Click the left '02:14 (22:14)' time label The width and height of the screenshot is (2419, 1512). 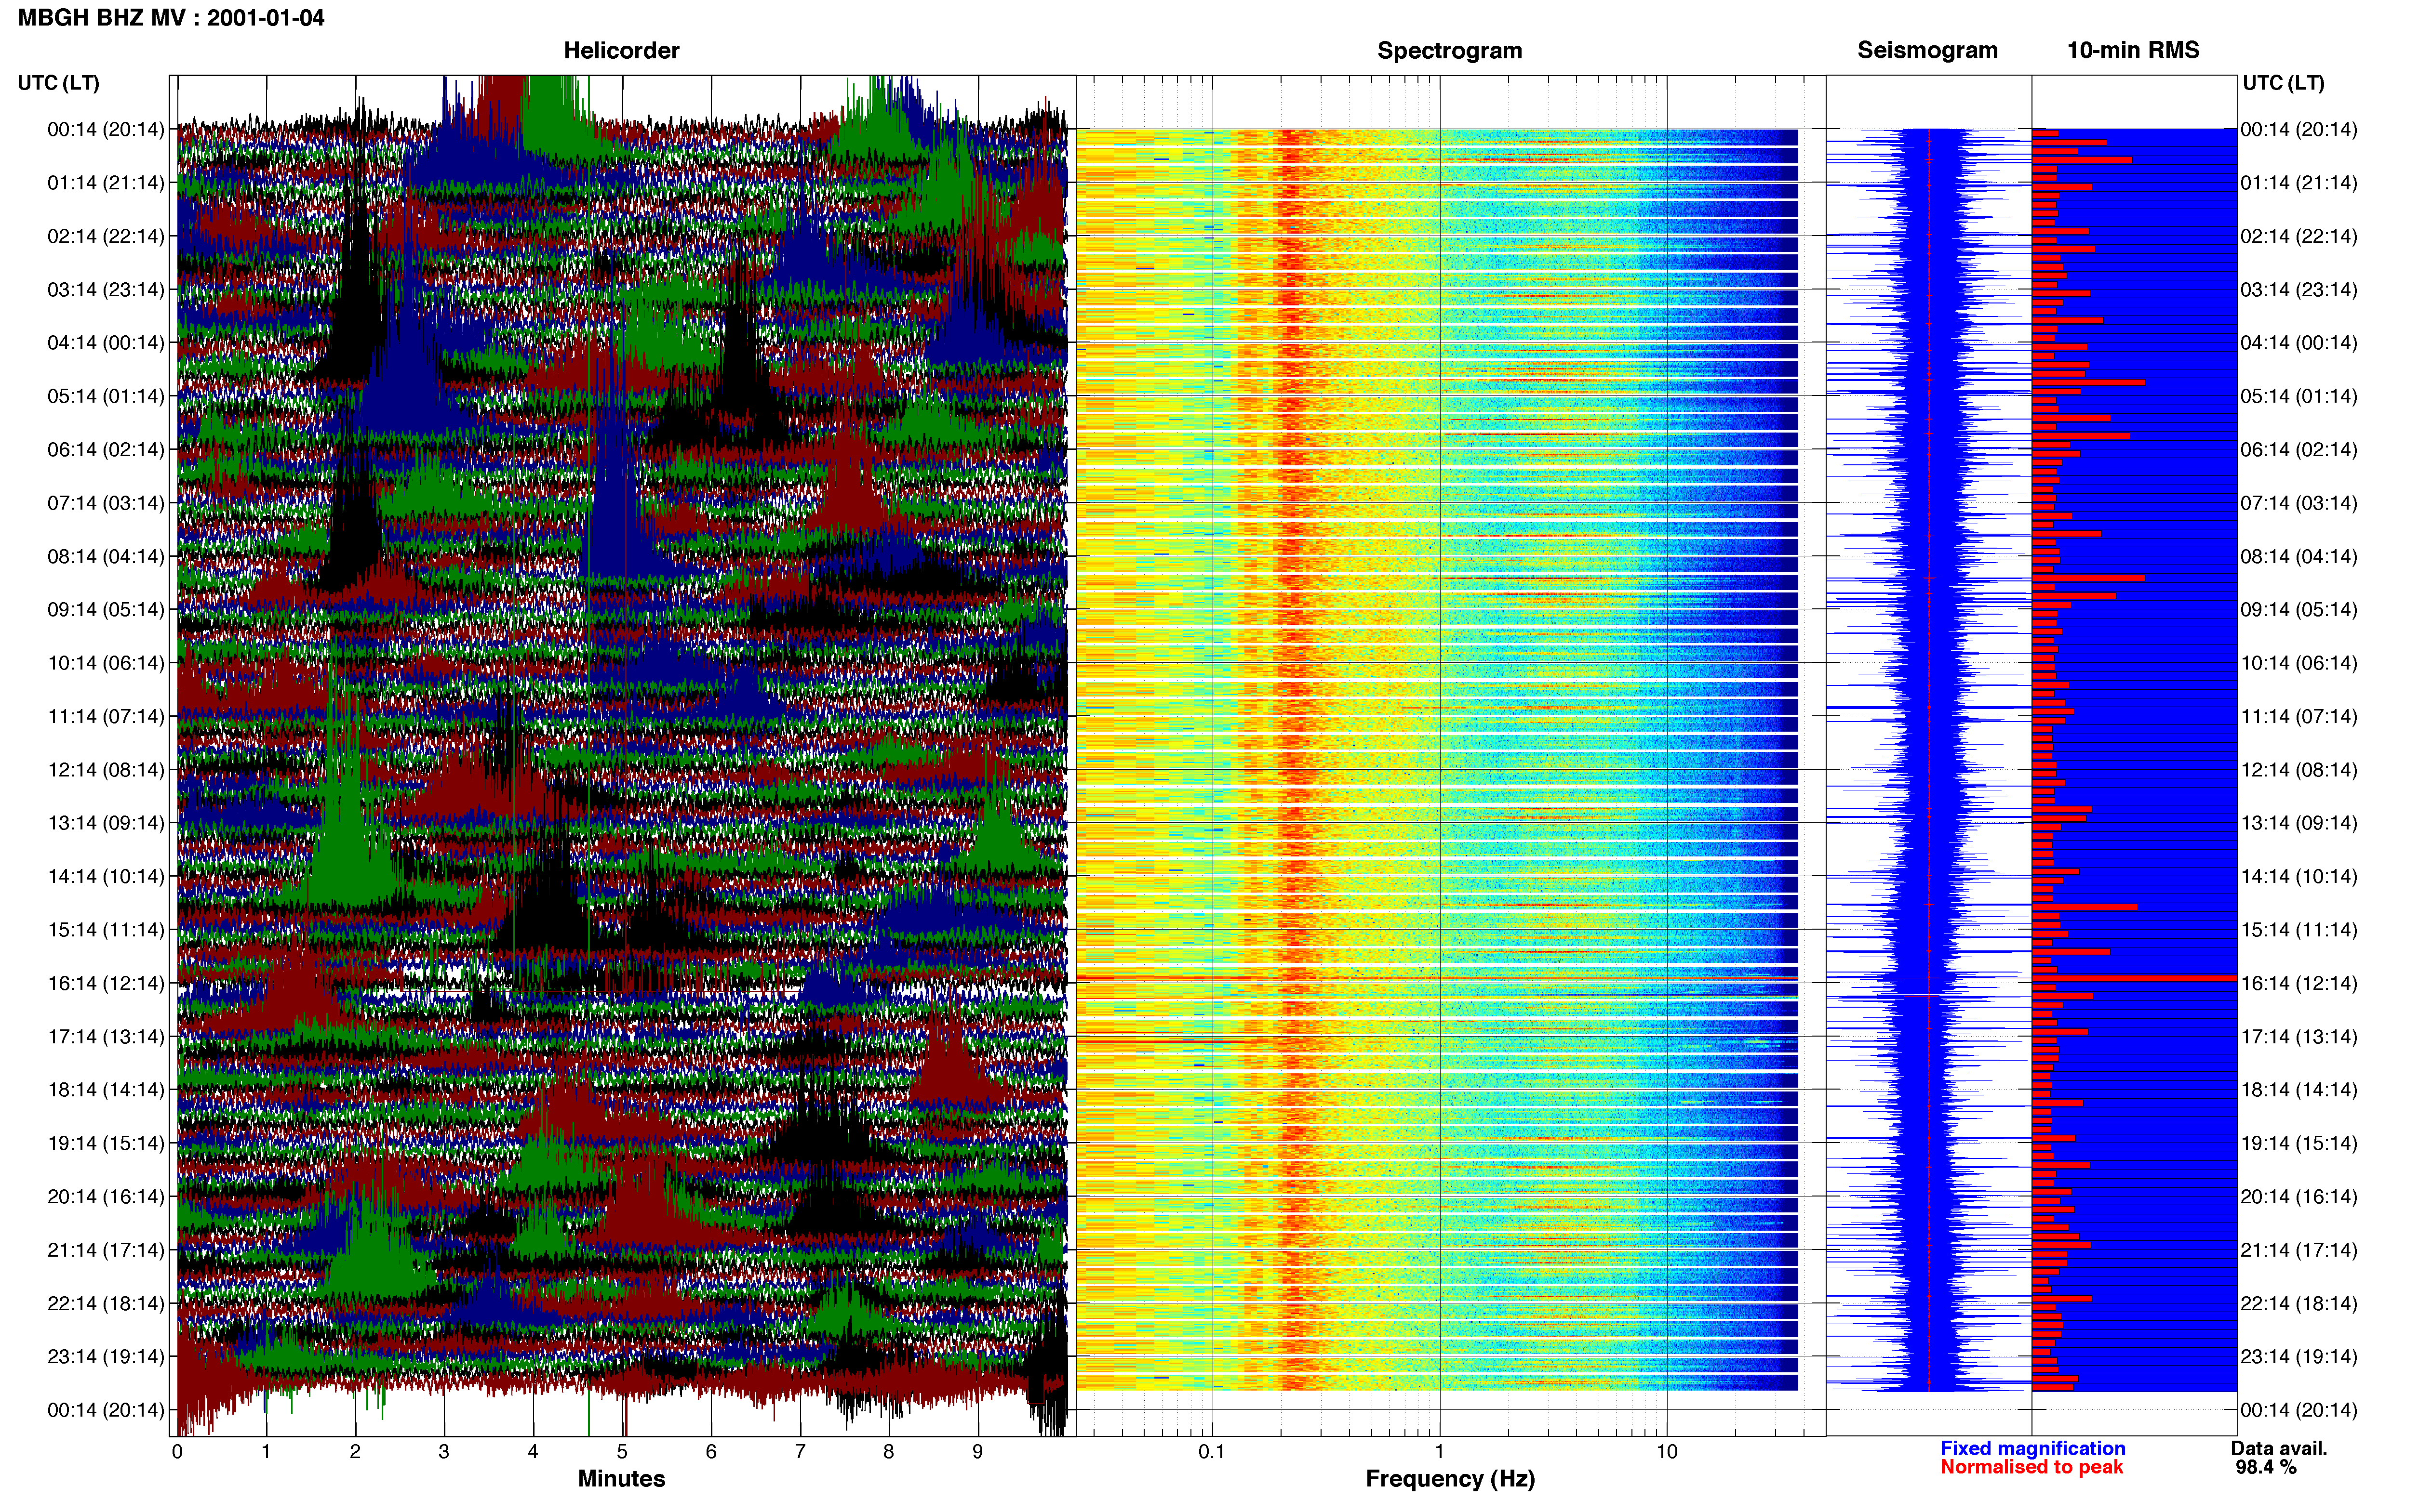click(x=106, y=236)
